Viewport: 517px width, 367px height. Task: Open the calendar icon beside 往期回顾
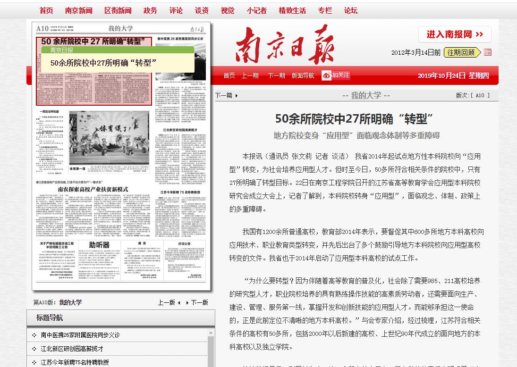488,52
